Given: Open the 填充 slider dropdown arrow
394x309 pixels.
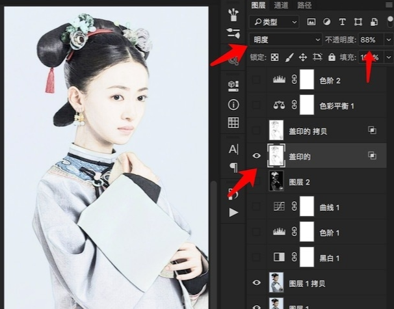Looking at the screenshot, I should 389,57.
